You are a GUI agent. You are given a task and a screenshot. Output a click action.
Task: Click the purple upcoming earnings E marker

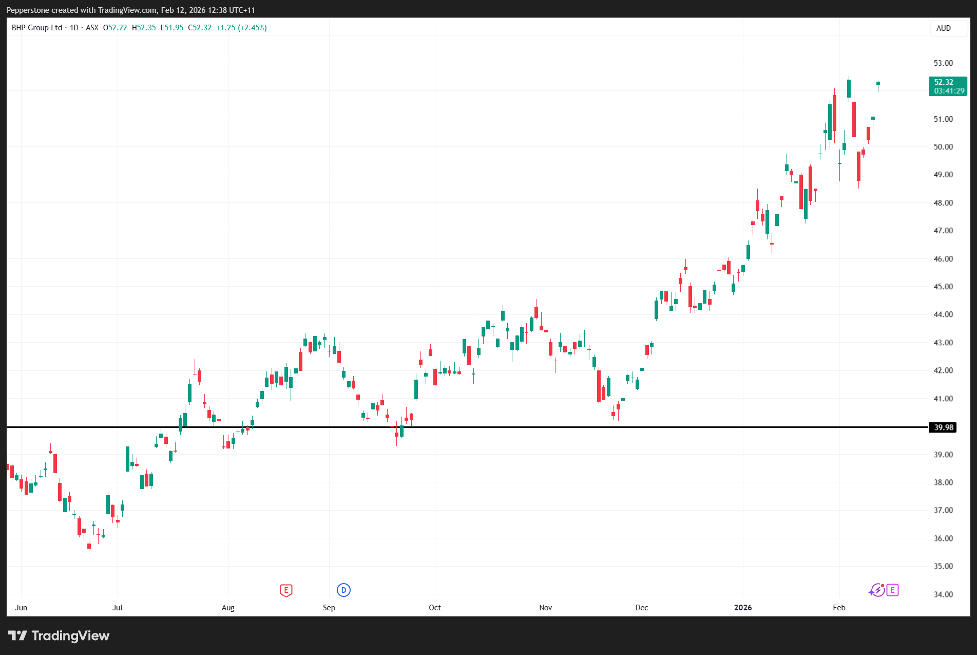click(x=893, y=590)
